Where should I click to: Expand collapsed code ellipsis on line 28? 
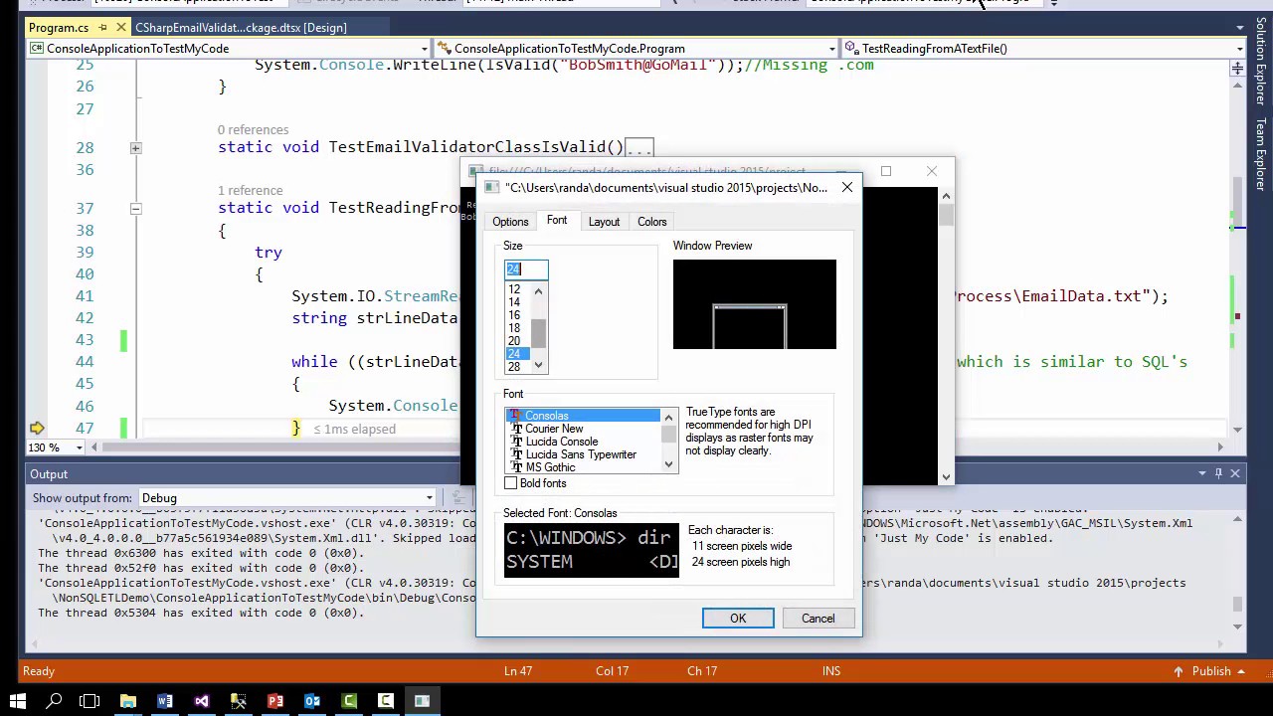coord(638,148)
